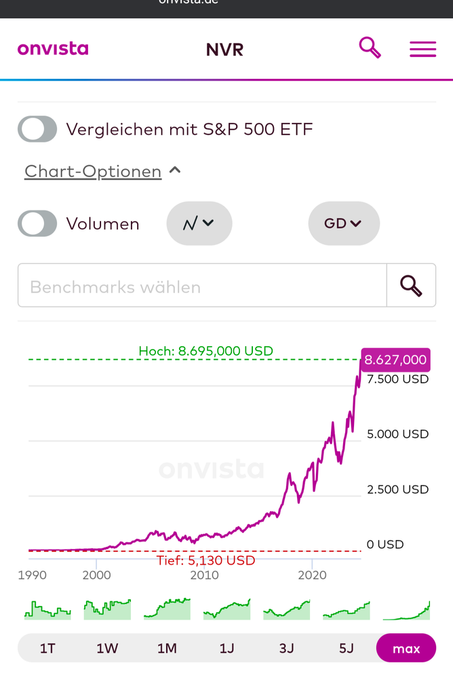Click the 8.627,000 current price label
This screenshot has width=453, height=678.
pyautogui.click(x=395, y=360)
